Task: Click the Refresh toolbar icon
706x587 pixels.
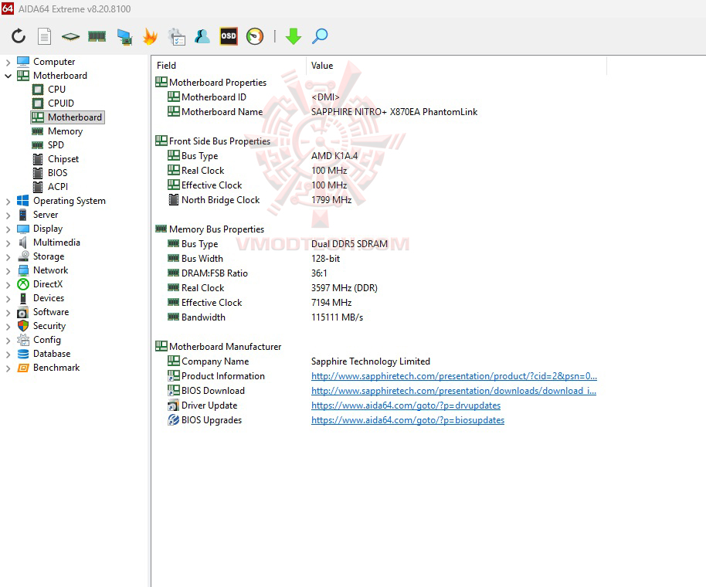Action: 19,36
